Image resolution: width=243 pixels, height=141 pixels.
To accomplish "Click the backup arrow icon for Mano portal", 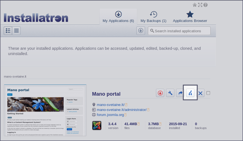I will click(x=180, y=93).
